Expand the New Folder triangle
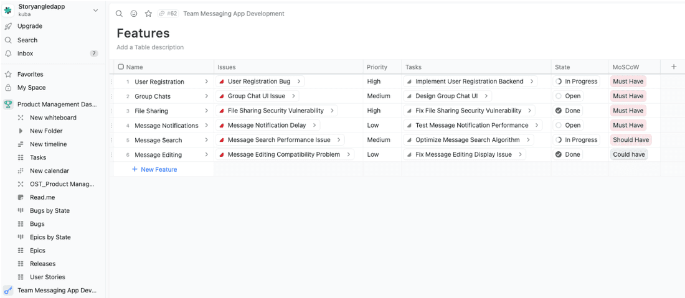685x298 pixels. tap(21, 131)
